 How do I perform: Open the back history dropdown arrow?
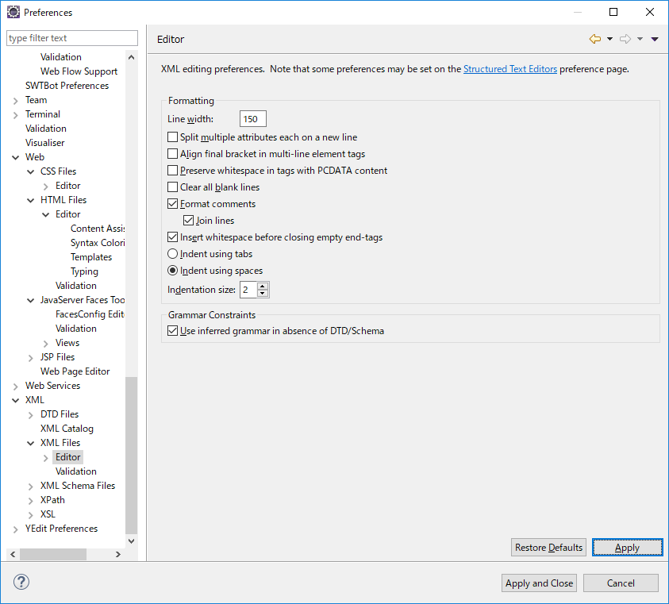609,39
